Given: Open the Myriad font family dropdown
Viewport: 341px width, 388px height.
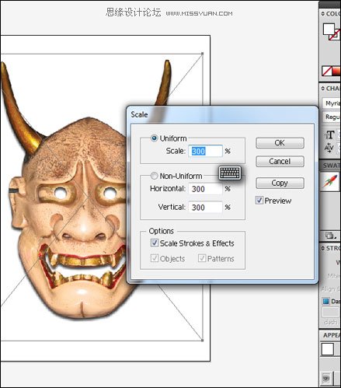Looking at the screenshot, I should pos(332,103).
